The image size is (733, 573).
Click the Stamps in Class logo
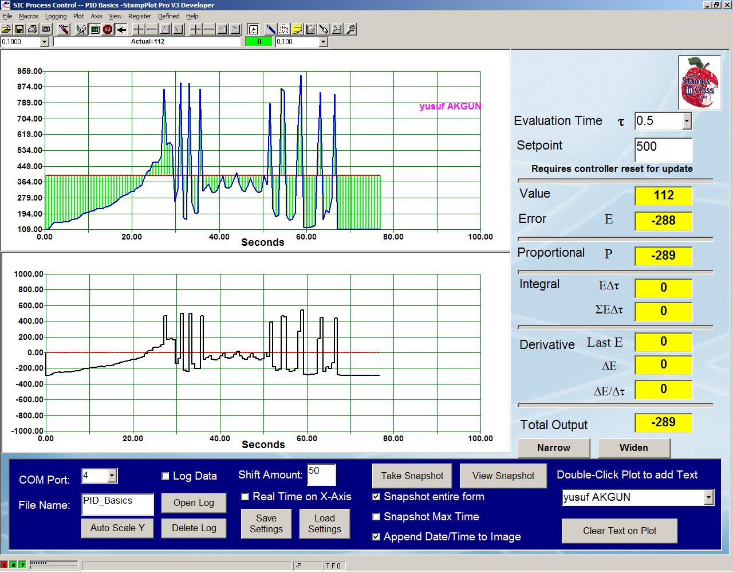point(699,83)
